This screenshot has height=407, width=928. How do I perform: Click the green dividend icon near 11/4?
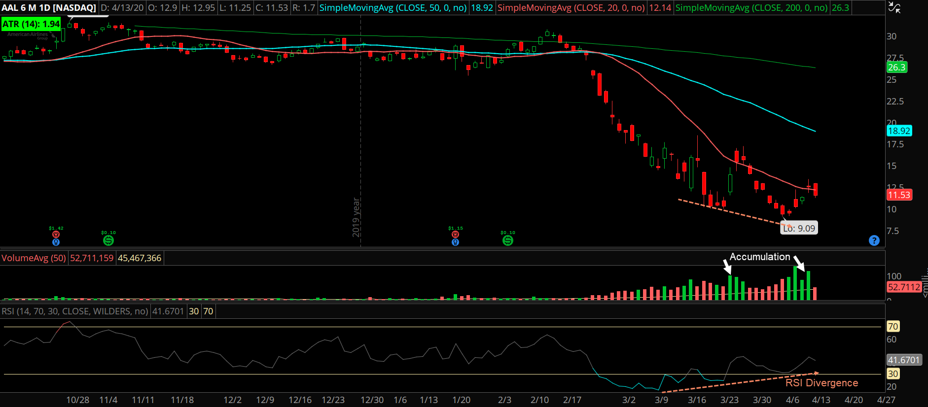click(x=108, y=240)
